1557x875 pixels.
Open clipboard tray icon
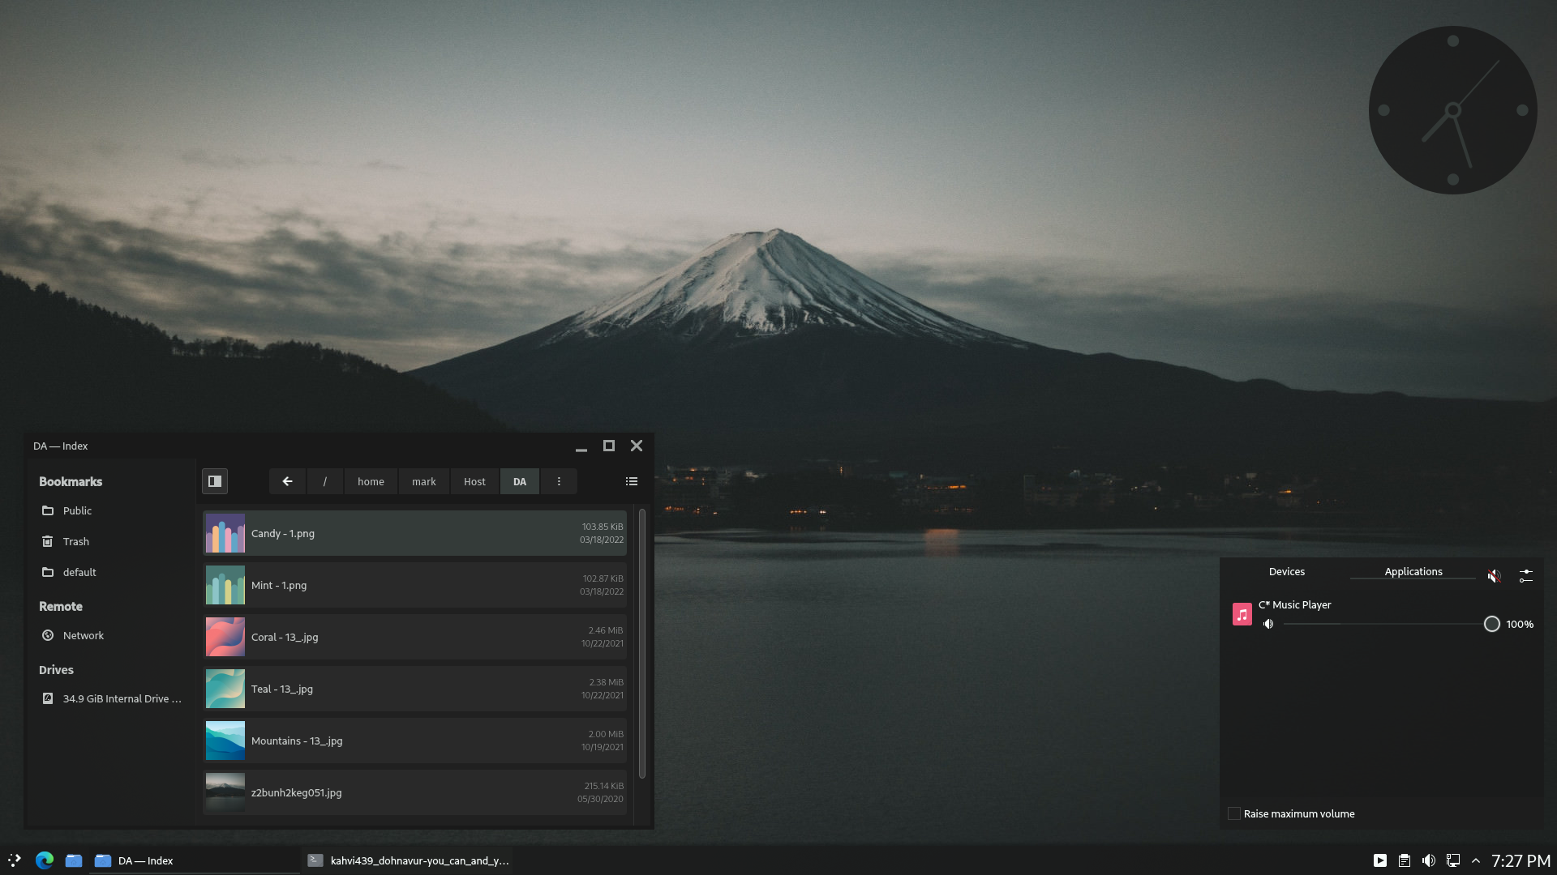tap(1404, 860)
